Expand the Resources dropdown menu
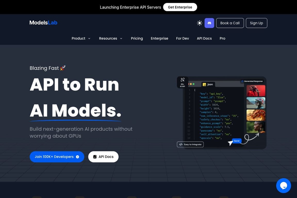Screen dimensions: 297x198 tap(111, 38)
